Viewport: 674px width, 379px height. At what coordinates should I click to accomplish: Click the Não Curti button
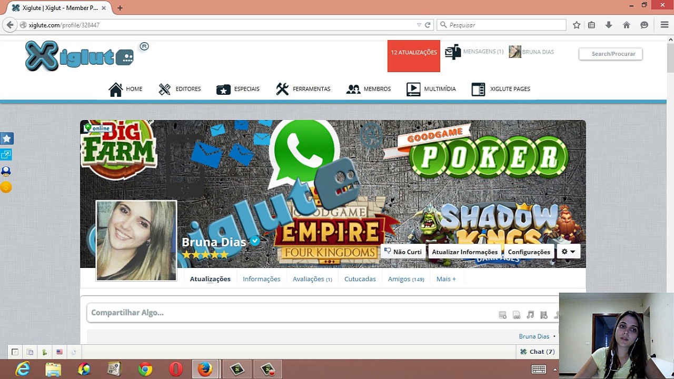(403, 252)
